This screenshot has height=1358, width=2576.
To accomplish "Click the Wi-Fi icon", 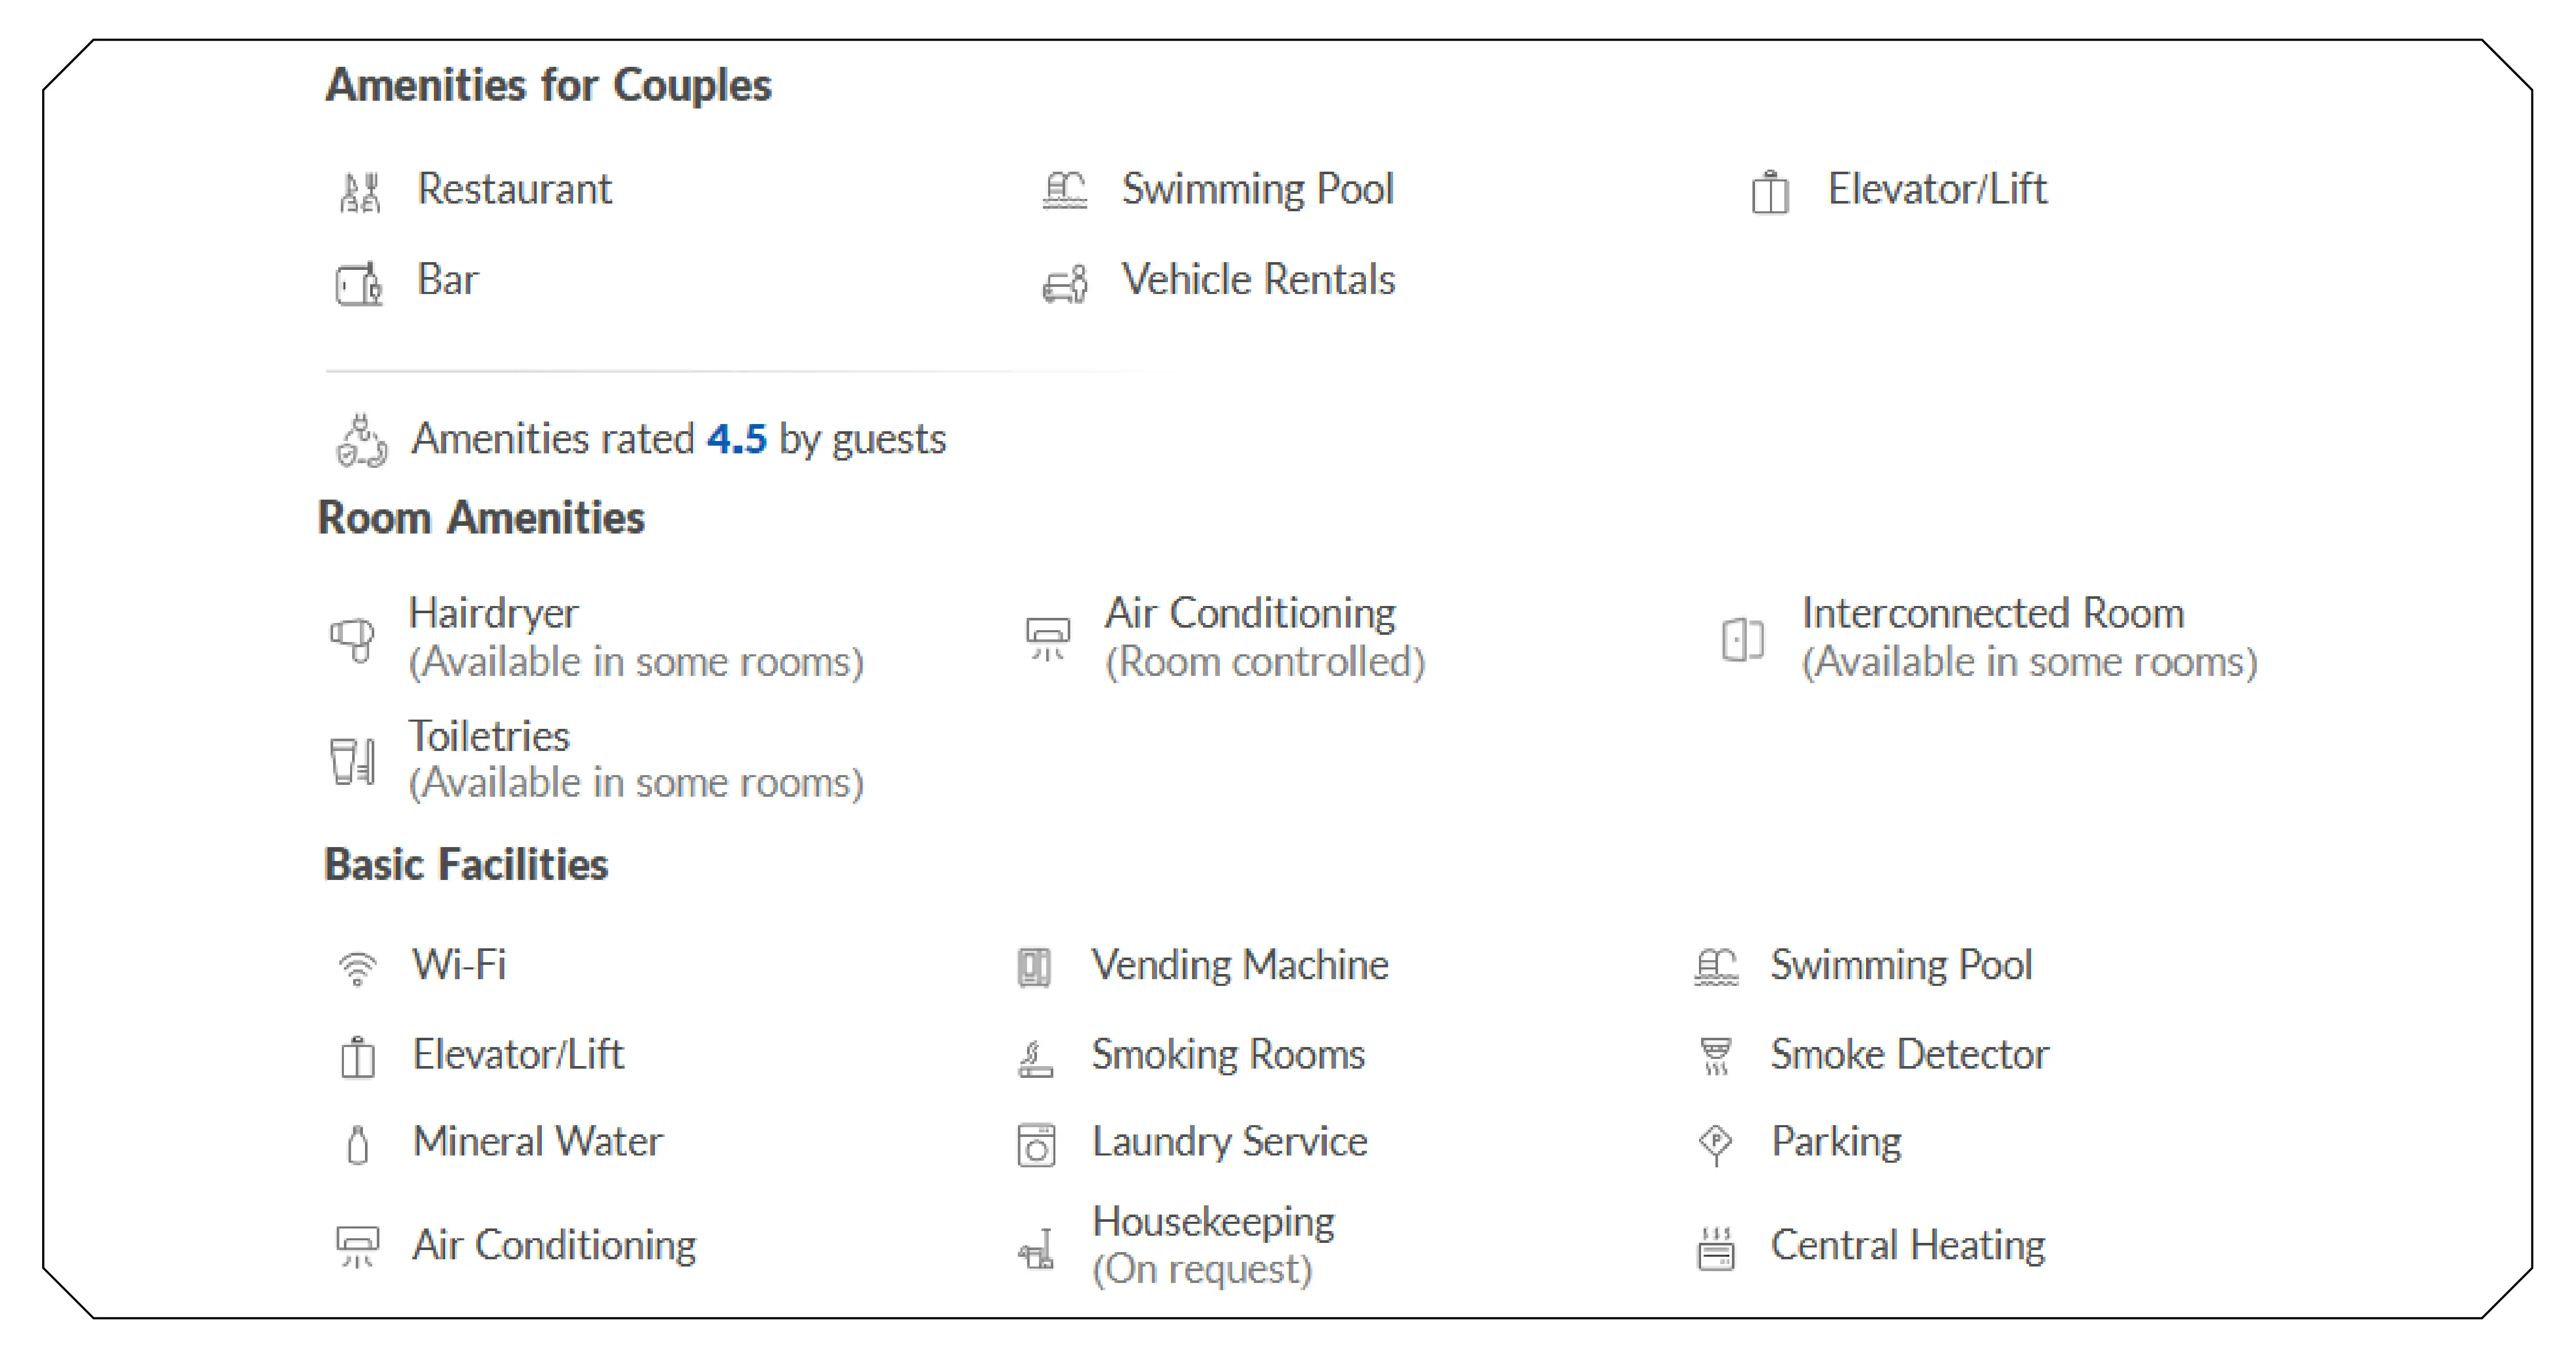I will (x=357, y=968).
